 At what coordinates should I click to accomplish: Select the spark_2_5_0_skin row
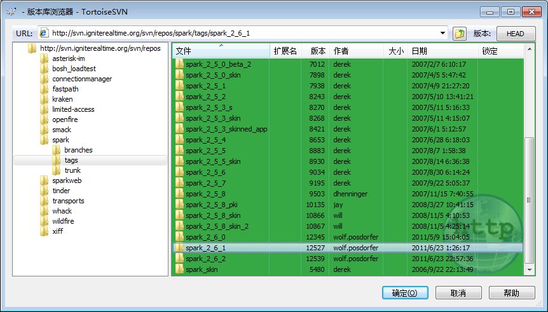(x=348, y=75)
